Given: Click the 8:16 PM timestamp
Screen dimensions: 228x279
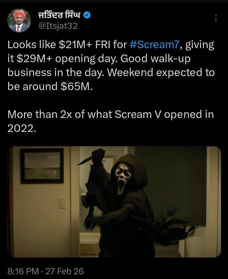Looking at the screenshot, I should pyautogui.click(x=23, y=271).
